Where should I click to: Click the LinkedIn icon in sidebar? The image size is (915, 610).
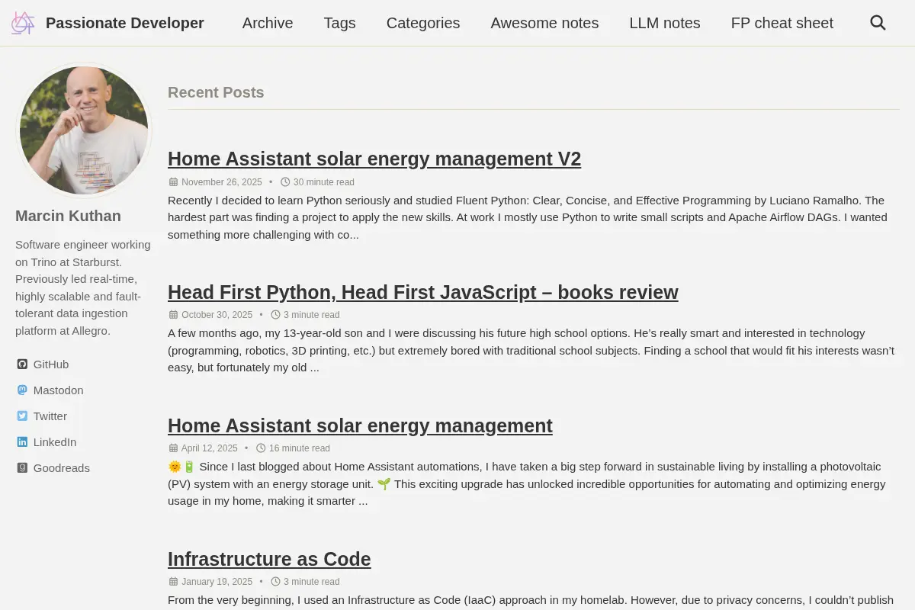[x=22, y=442]
